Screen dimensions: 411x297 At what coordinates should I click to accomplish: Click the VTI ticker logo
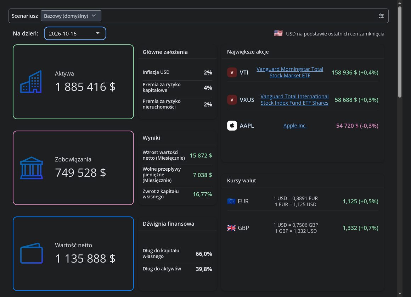click(232, 72)
